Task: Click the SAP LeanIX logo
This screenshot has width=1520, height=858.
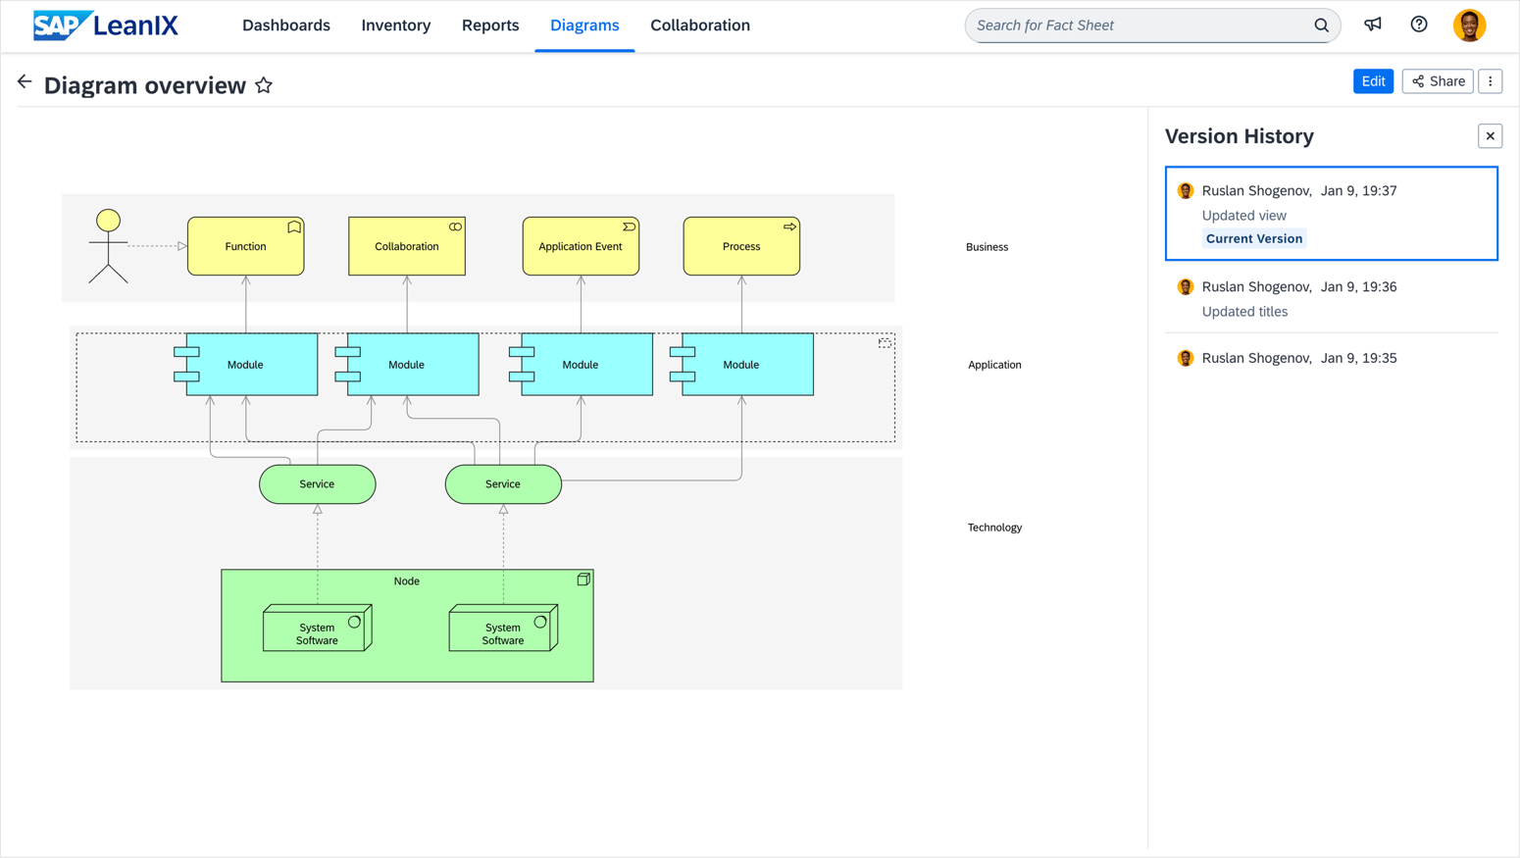Action: click(106, 25)
